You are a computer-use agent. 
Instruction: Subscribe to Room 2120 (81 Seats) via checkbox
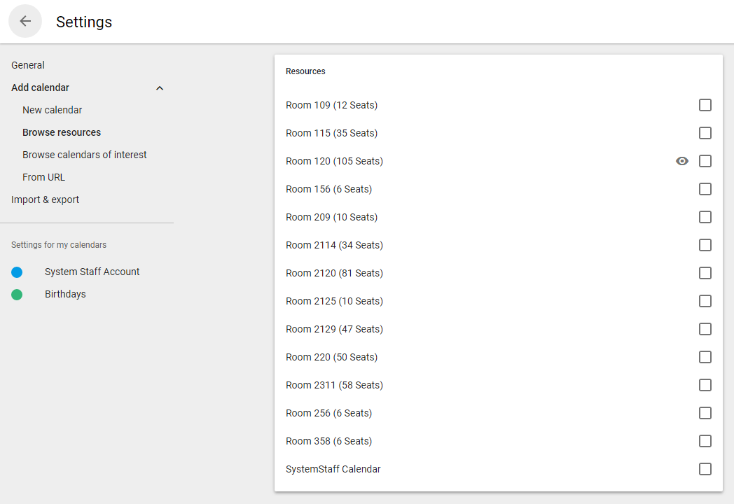click(705, 273)
